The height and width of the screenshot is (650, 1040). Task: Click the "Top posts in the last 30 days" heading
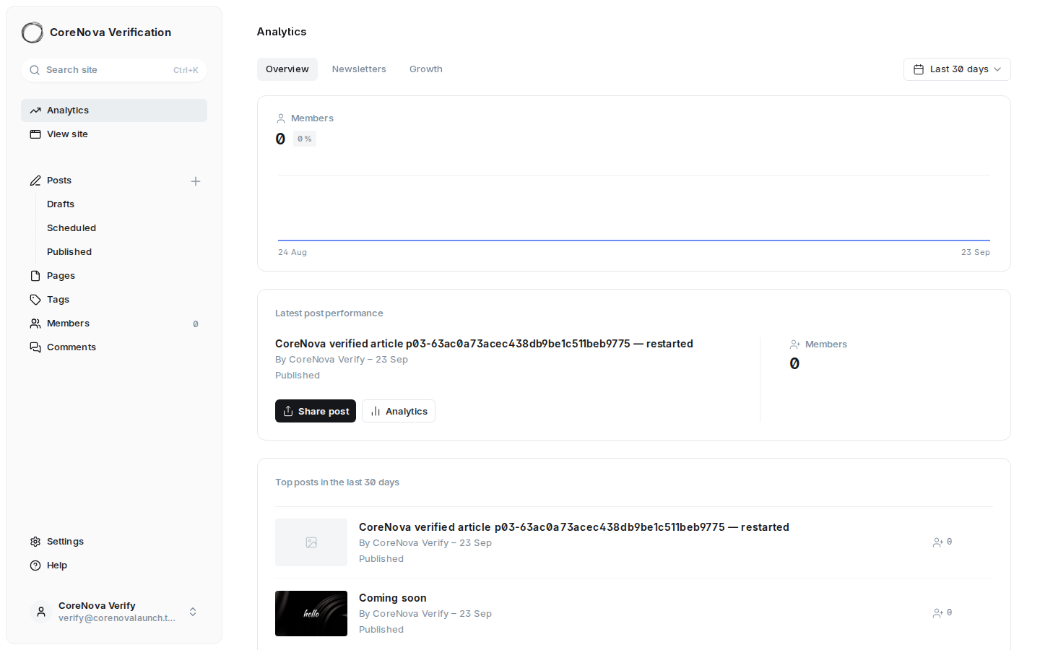click(337, 482)
